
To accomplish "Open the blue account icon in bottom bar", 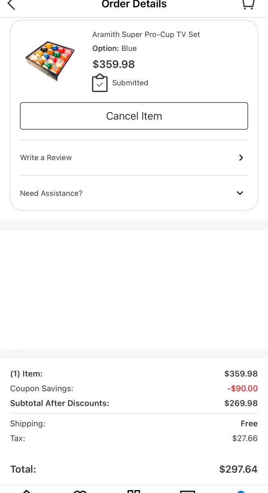I will click(241, 491).
